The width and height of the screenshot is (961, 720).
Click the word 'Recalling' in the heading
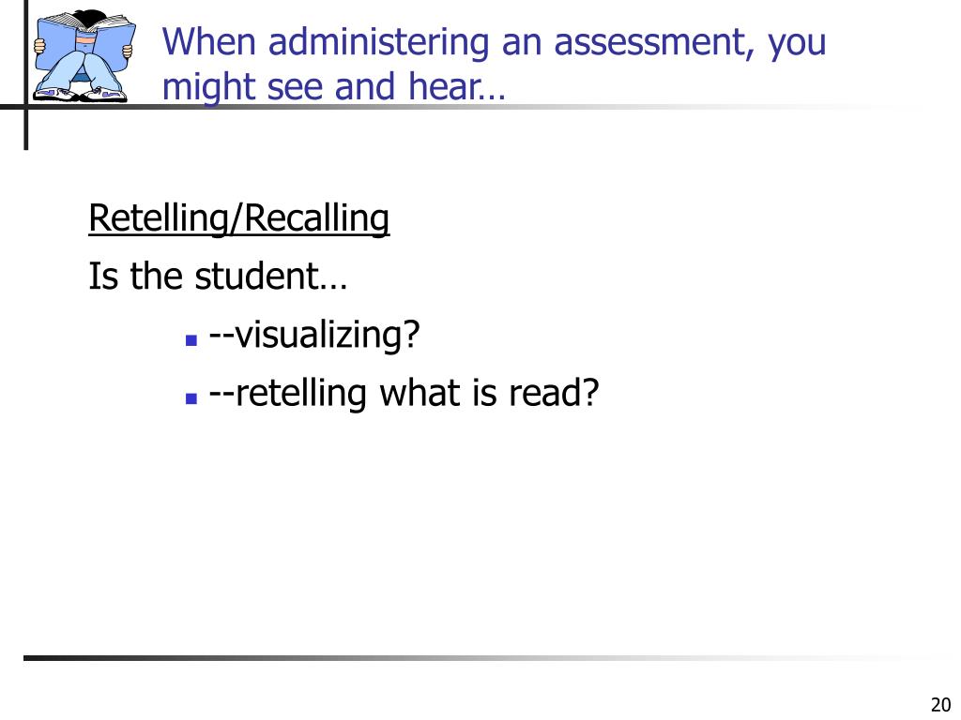(317, 218)
